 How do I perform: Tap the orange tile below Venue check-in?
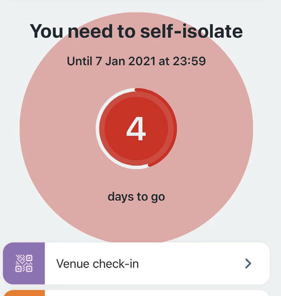[24, 293]
